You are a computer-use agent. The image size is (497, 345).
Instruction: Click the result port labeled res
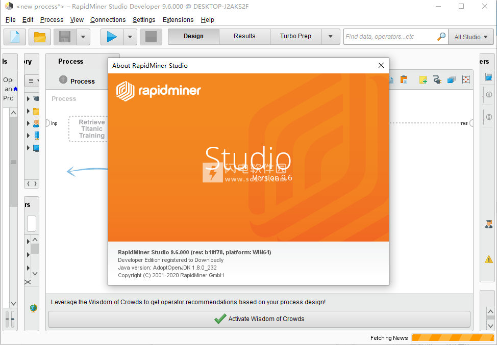[x=471, y=123]
